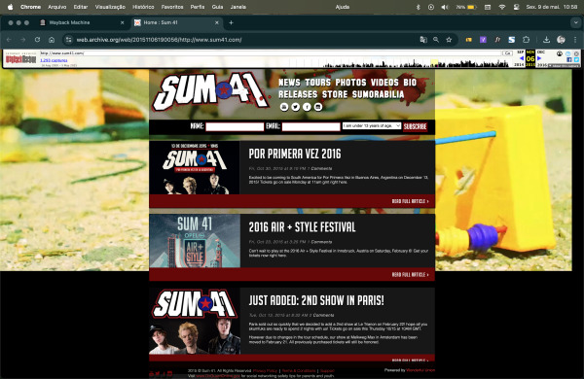Open the Extensions puzzle menu
Image resolution: width=584 pixels, height=379 pixels.
(x=526, y=40)
